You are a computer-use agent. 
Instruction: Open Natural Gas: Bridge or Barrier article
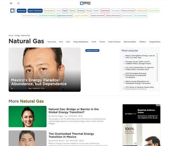74,111
